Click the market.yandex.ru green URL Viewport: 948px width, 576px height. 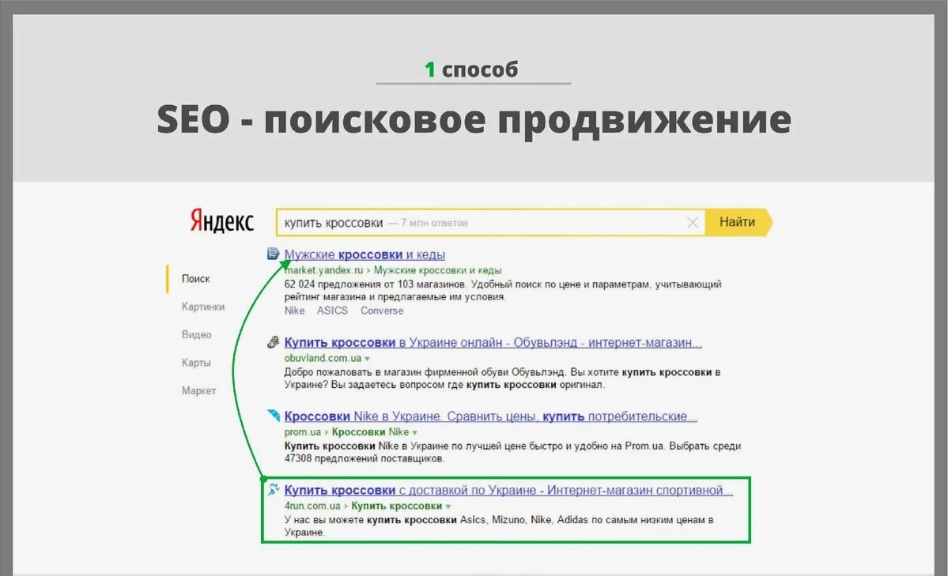pos(324,270)
